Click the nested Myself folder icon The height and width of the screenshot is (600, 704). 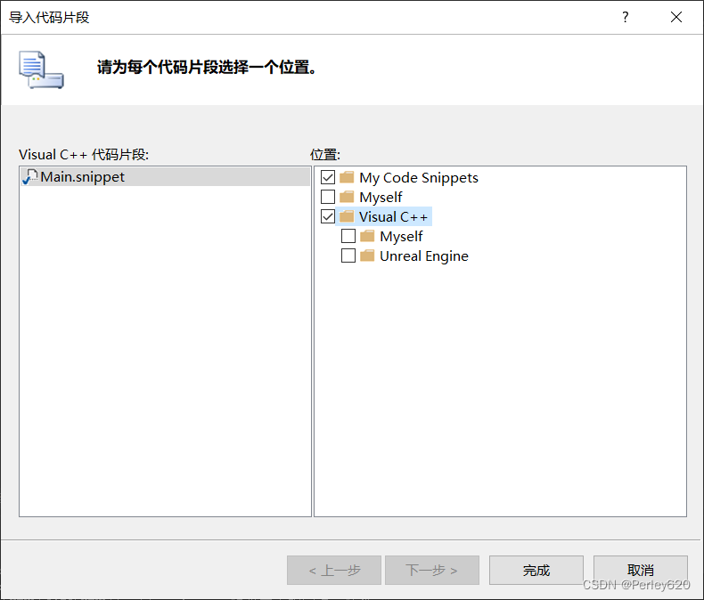coord(367,236)
